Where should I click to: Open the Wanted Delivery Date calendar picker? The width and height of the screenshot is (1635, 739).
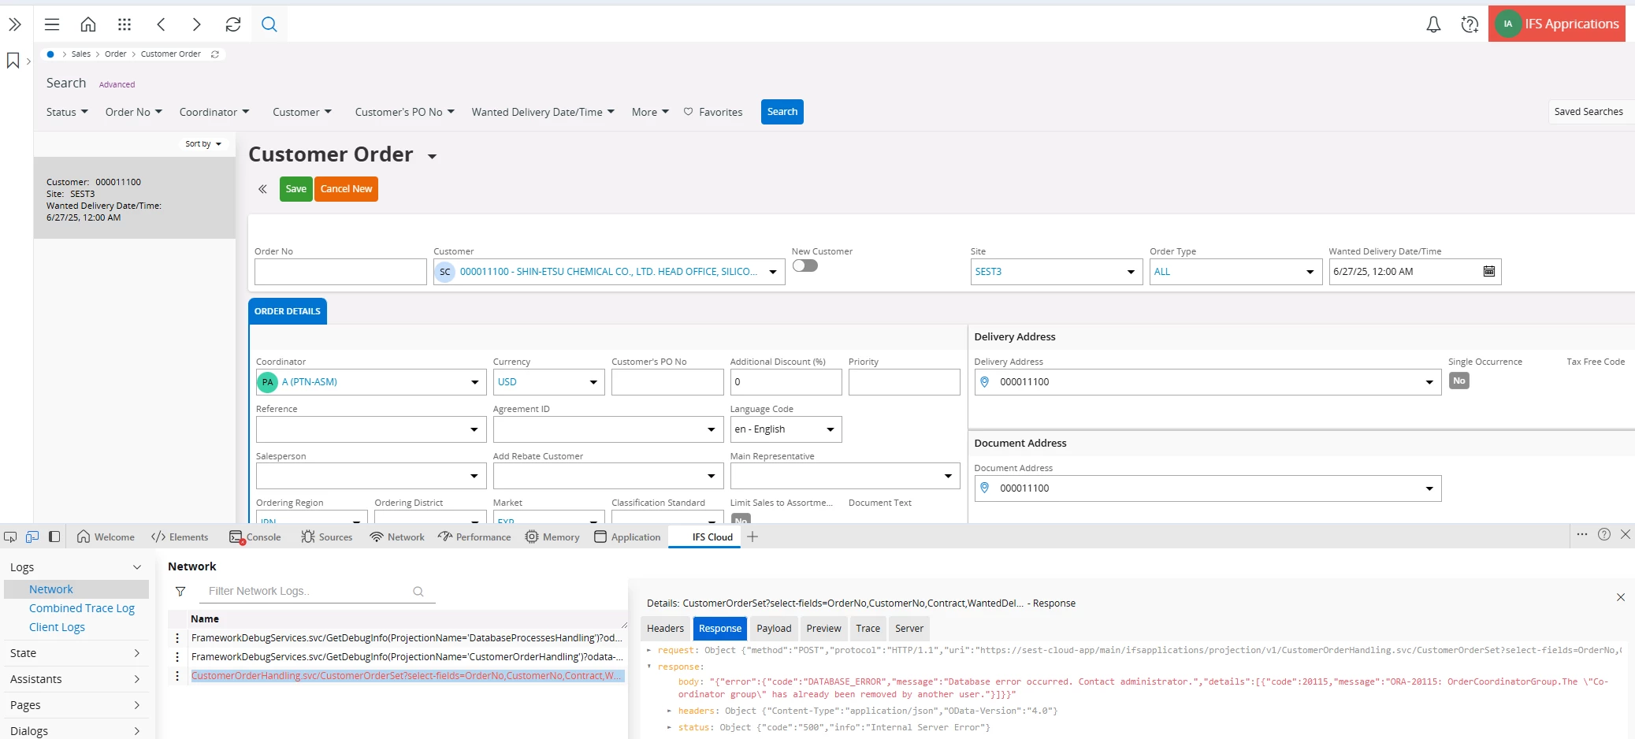[x=1489, y=271]
